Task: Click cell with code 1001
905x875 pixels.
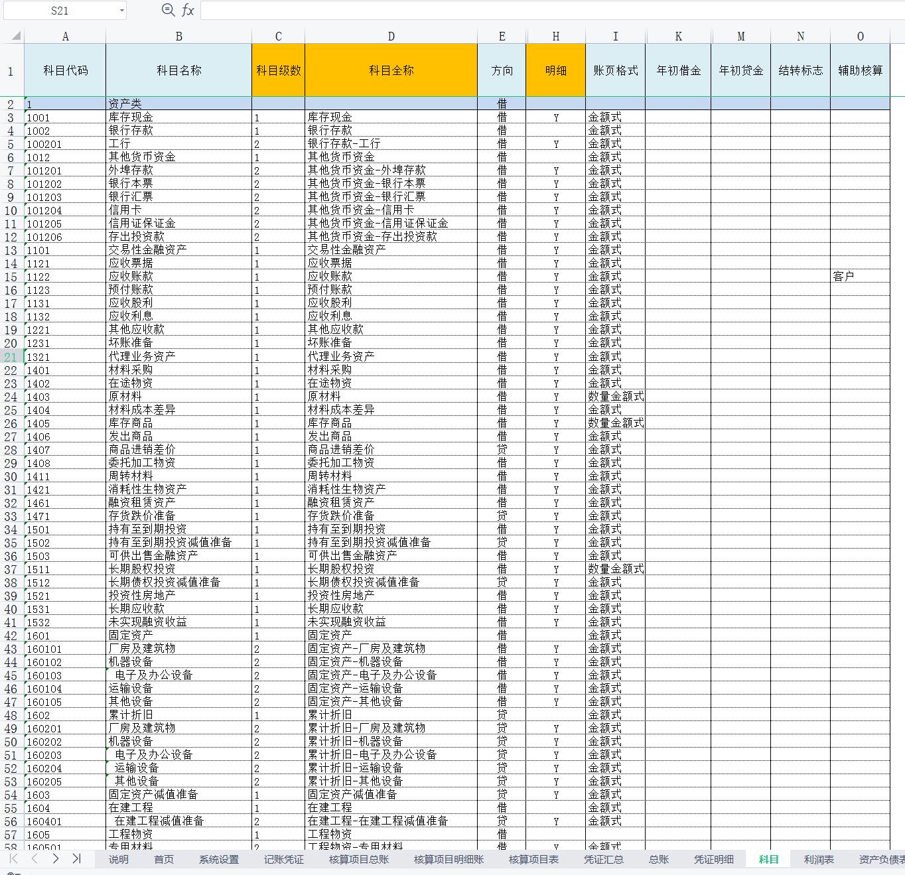Action: 65,117
